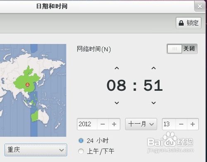Increase the hour with up arrow above 08
The image size is (207, 162).
coord(117,68)
